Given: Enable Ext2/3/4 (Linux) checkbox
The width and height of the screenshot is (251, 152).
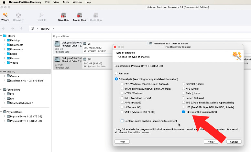Looking at the screenshot, I should pos(183,84).
